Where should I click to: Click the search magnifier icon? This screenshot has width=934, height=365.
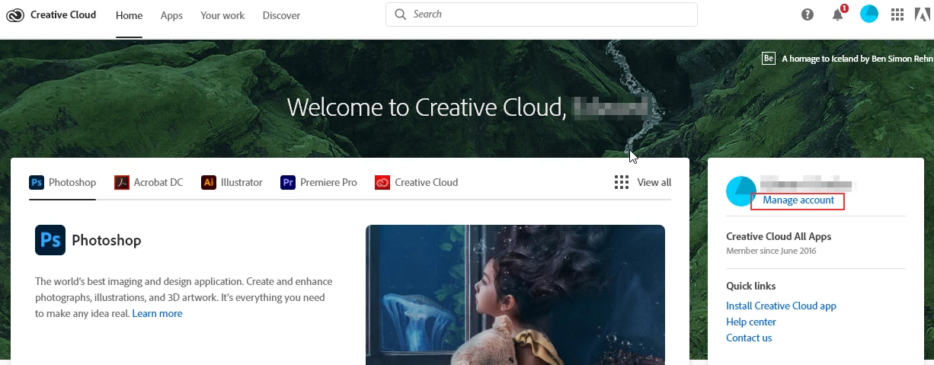click(x=401, y=14)
